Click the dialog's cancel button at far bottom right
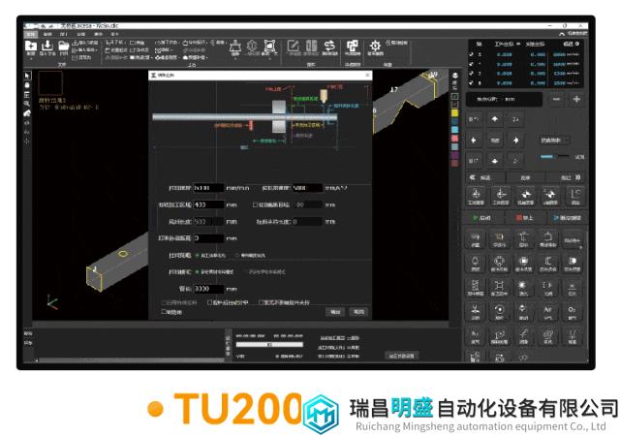This screenshot has width=620, height=437. coord(358,312)
